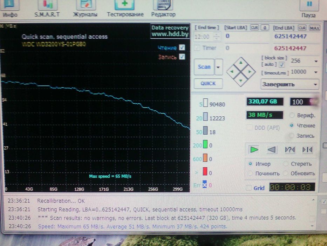Click the CUR button next to Start LBA
This screenshot has width=327, height=246.
coord(254,28)
